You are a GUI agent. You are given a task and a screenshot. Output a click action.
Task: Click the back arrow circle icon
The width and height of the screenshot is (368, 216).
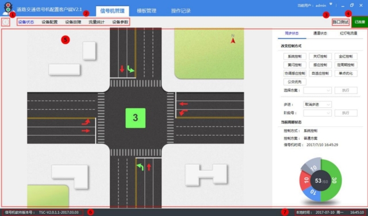[6, 22]
